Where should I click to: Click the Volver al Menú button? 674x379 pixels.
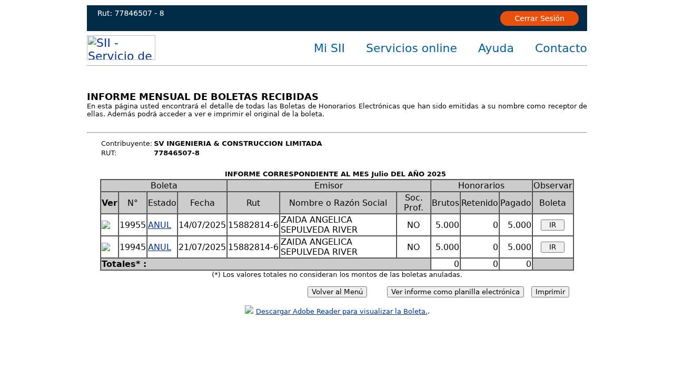(x=337, y=292)
